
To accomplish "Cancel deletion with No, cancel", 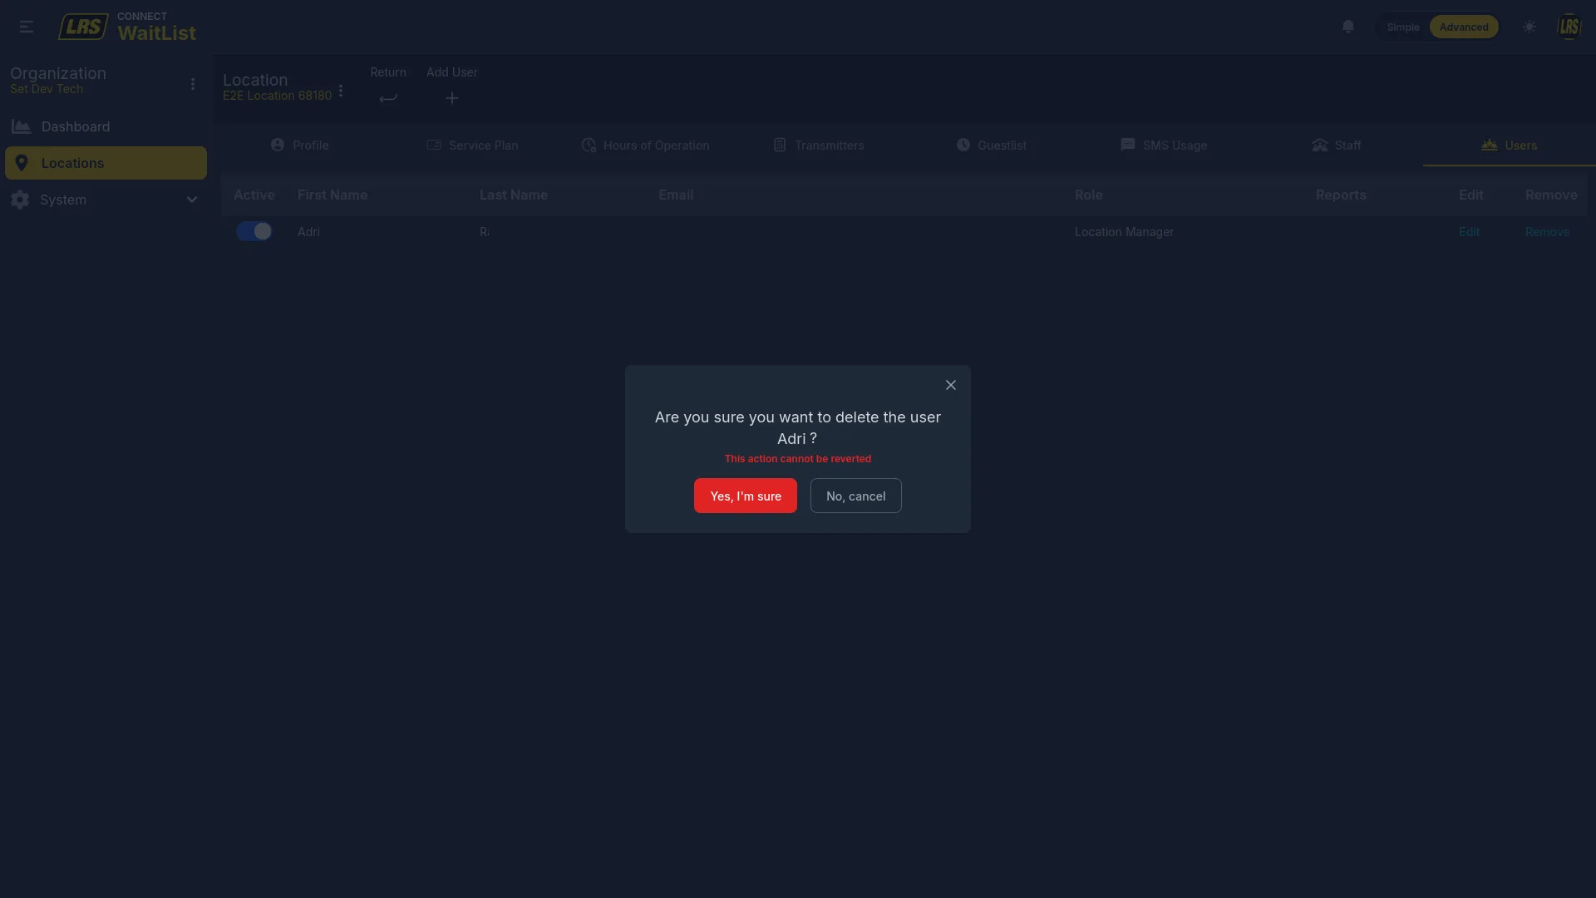I will coord(855,496).
